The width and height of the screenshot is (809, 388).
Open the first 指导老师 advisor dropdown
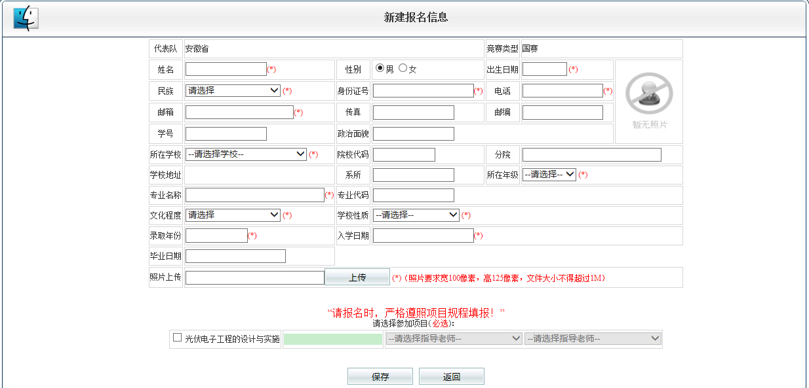(454, 338)
